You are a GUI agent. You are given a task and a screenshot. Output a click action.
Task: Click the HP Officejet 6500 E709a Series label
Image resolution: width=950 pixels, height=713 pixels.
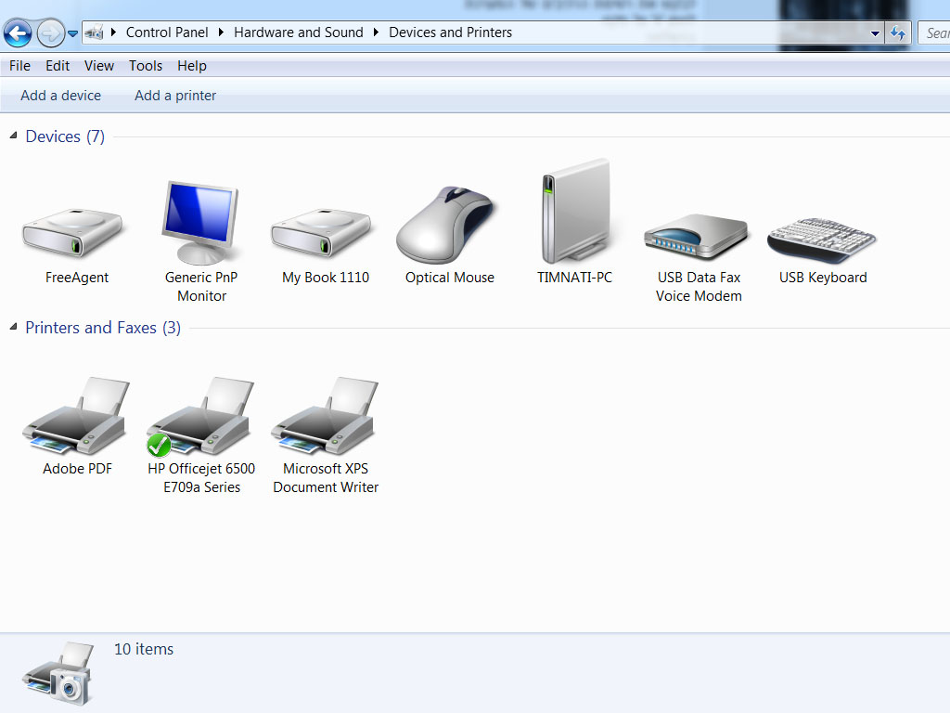pos(201,478)
